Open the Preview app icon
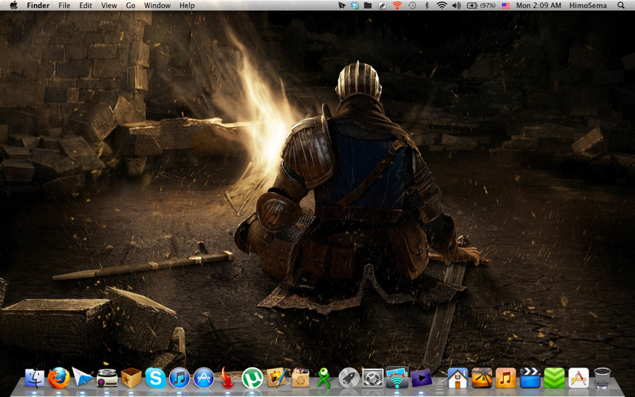Image resolution: width=635 pixels, height=397 pixels. click(x=276, y=378)
